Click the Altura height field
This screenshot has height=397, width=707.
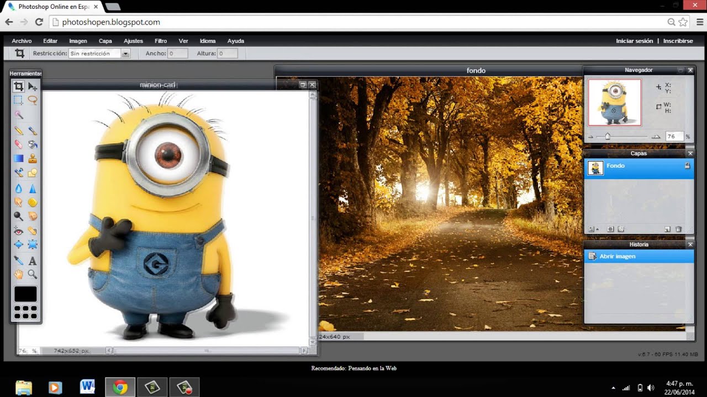coord(228,53)
